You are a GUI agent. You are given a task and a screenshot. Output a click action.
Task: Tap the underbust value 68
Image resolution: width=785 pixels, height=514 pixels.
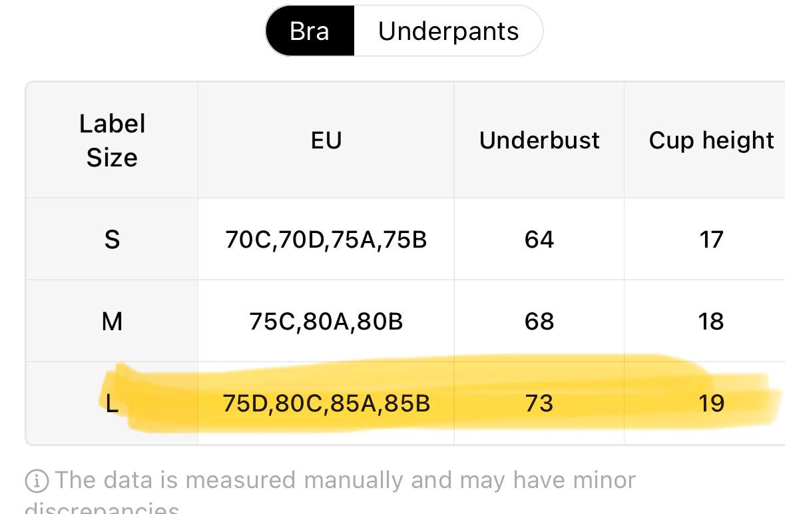pyautogui.click(x=539, y=322)
